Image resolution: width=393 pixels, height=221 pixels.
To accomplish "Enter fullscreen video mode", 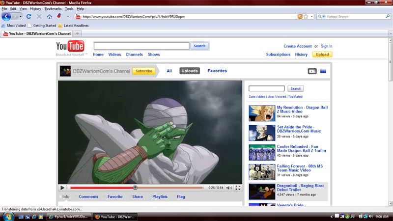I will point(238,188).
